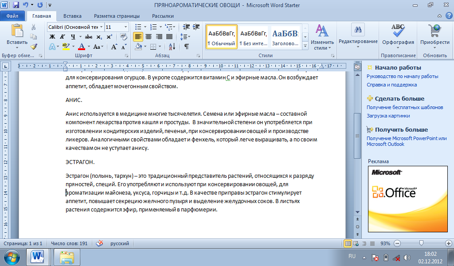Clear formatting with the eraser icon
The width and height of the screenshot is (454, 266).
124,37
